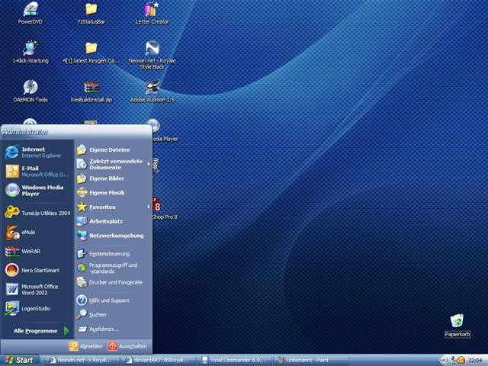Open E-Mail Microsoft Office Outlook entry
The height and width of the screenshot is (366, 488).
pyautogui.click(x=37, y=172)
